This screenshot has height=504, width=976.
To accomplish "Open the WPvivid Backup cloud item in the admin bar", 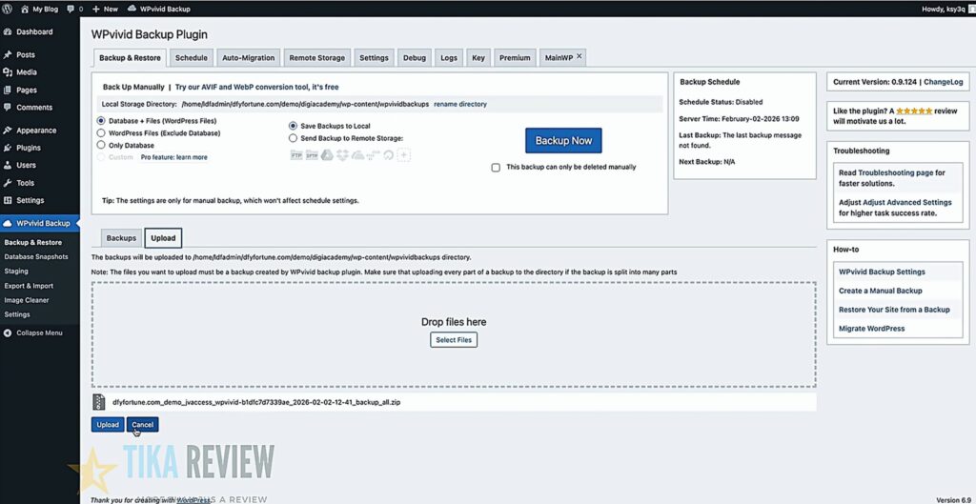I will click(x=159, y=9).
